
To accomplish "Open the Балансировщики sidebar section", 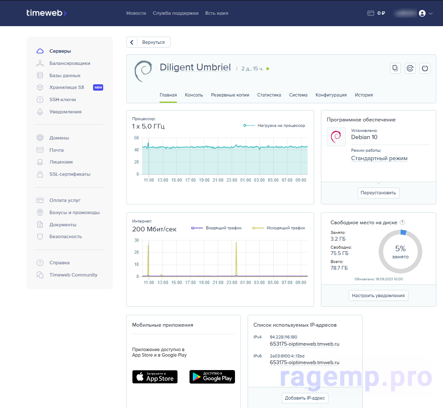I will pos(69,63).
